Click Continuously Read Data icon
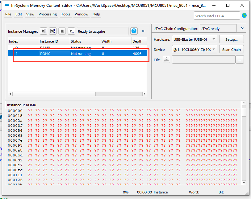 [x=53, y=31]
